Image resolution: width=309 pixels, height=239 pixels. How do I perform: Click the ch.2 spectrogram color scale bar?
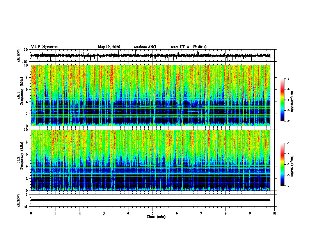[282, 164]
